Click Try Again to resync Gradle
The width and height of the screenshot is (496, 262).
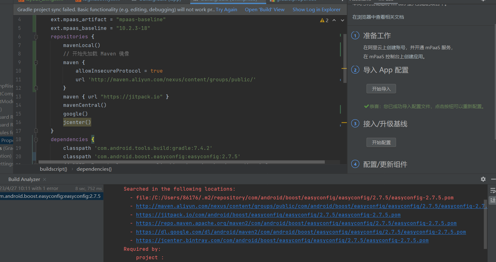coord(226,10)
